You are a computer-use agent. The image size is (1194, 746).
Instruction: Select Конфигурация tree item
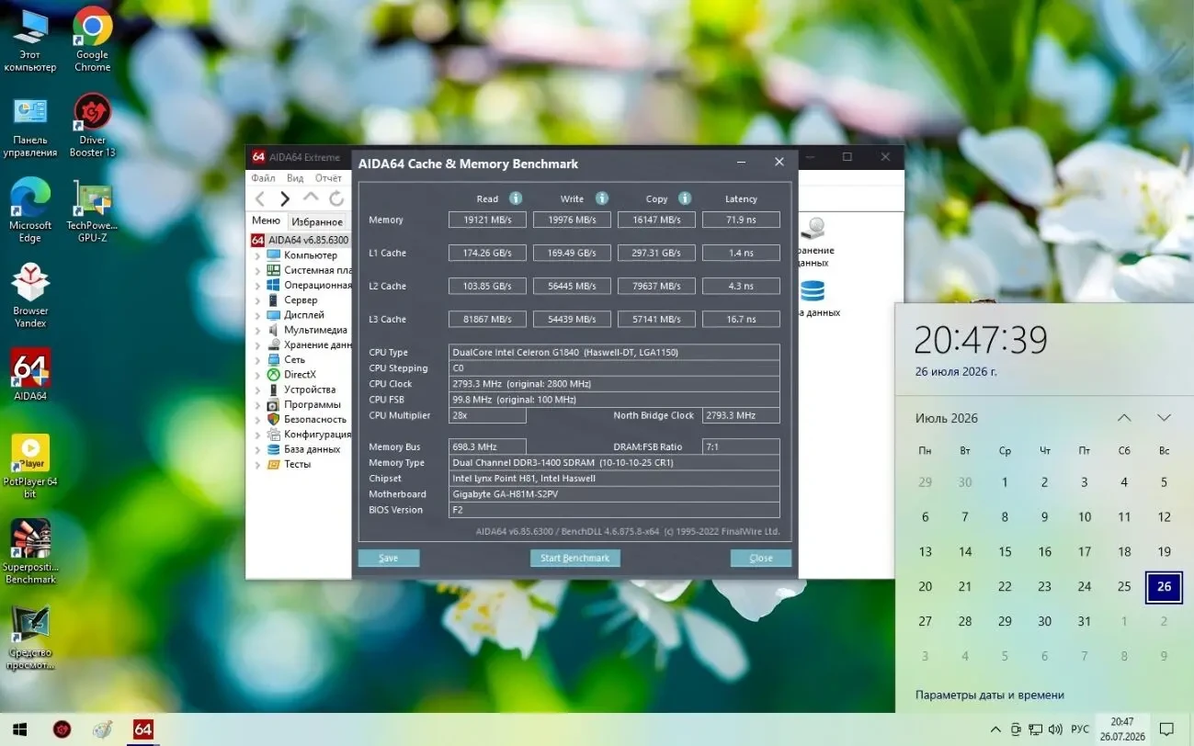click(x=309, y=434)
